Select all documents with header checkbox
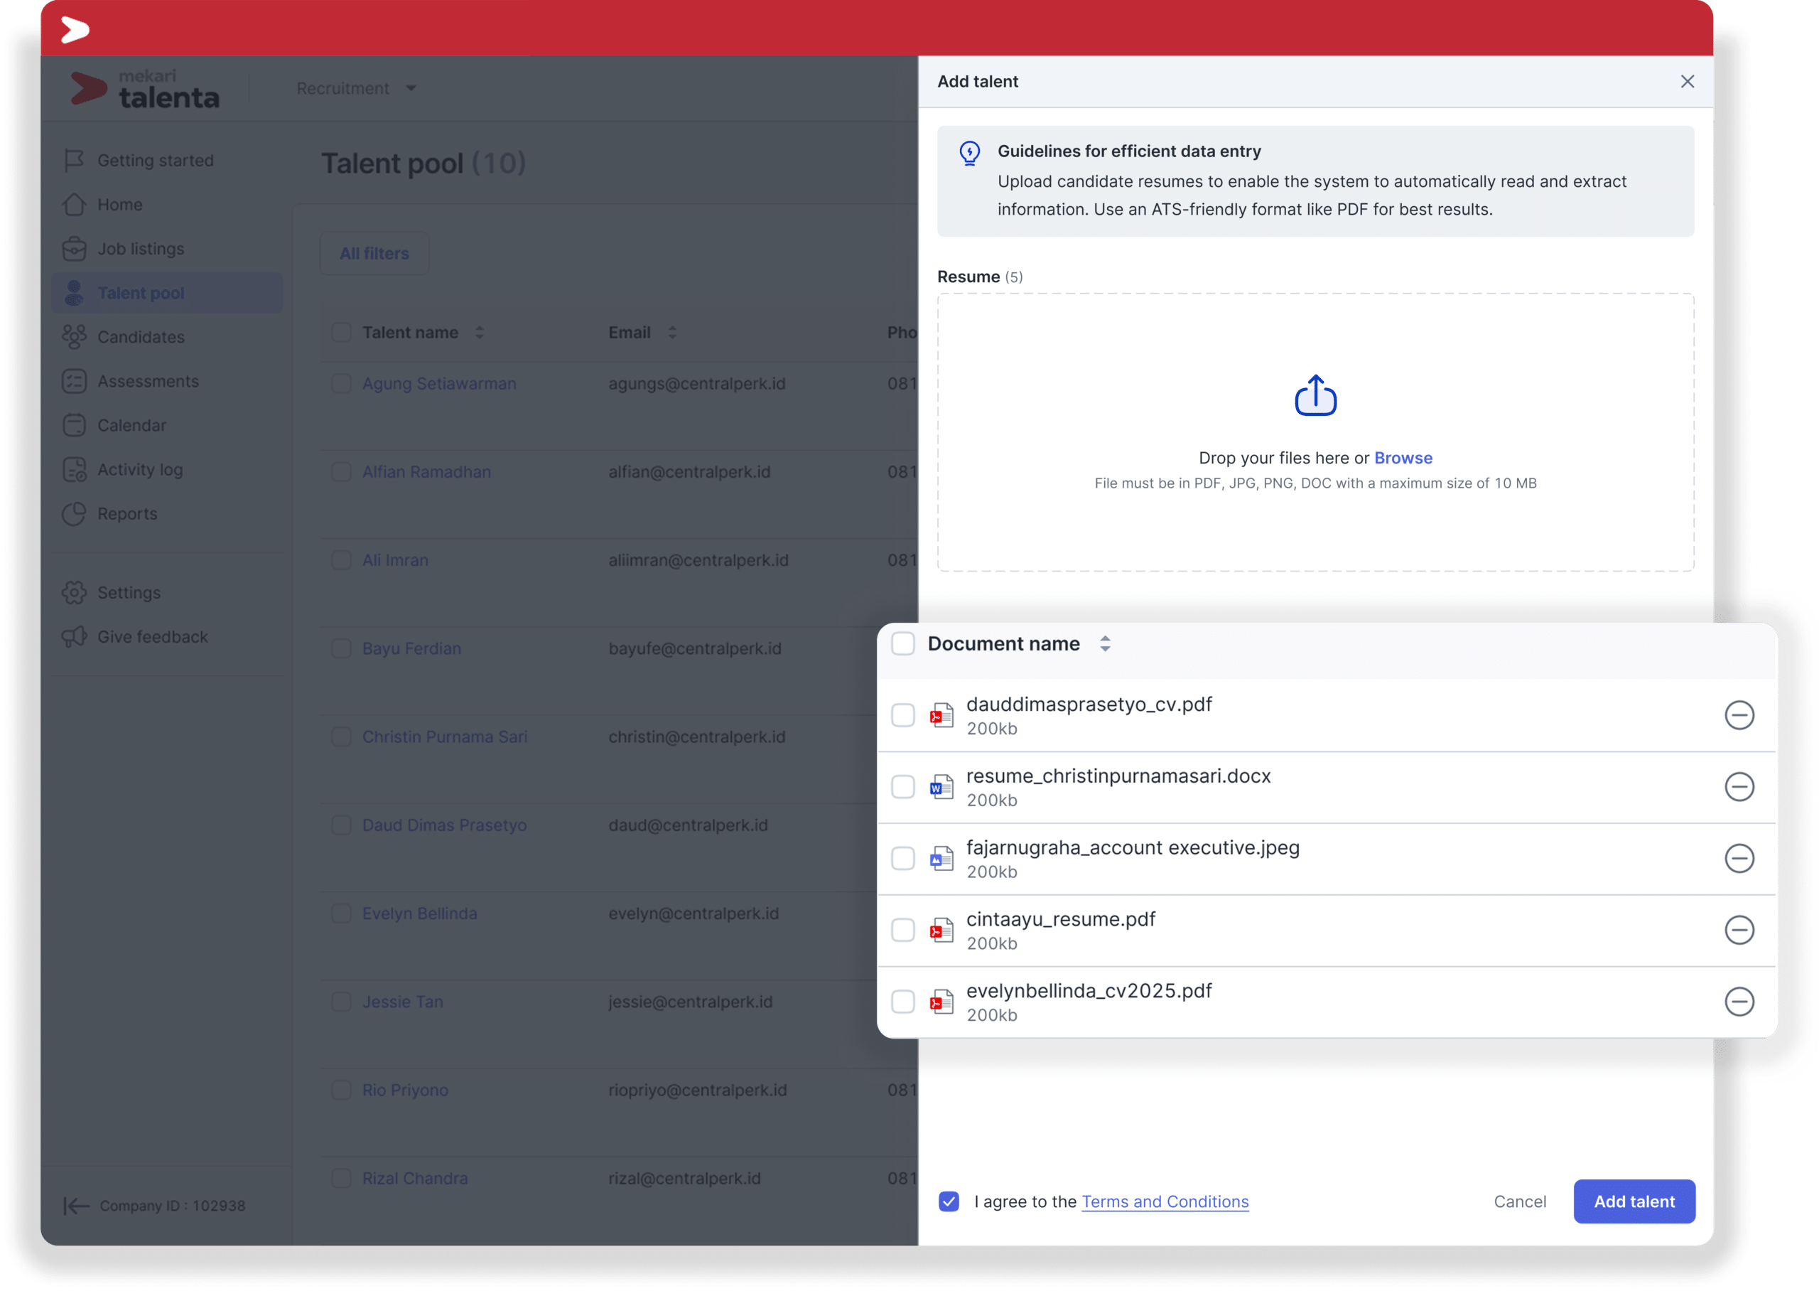Viewport: 1819px width, 1291px height. pos(902,643)
